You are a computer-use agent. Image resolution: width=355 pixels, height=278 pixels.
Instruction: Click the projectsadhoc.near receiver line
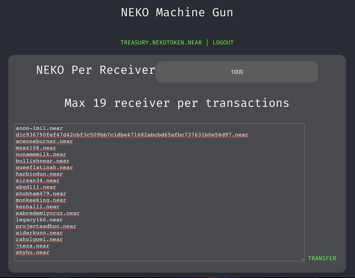coord(46,226)
